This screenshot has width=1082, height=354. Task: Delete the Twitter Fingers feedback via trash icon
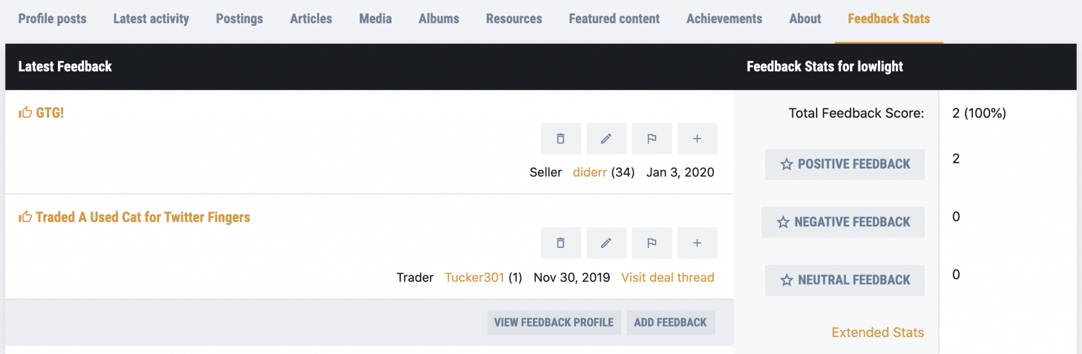(561, 243)
